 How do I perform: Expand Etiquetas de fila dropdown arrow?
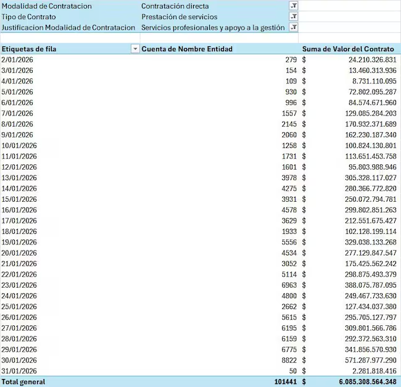click(135, 49)
